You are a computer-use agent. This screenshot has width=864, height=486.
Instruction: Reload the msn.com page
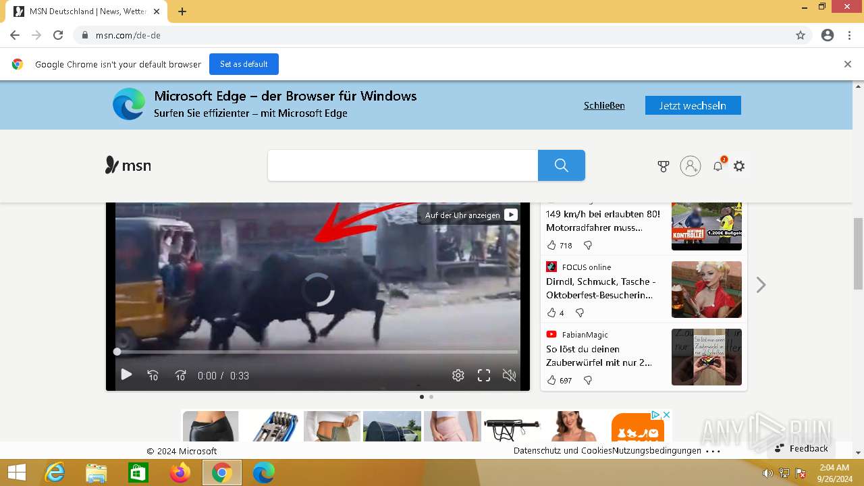pyautogui.click(x=58, y=35)
